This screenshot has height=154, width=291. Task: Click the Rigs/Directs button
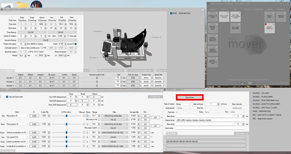pyautogui.click(x=241, y=133)
